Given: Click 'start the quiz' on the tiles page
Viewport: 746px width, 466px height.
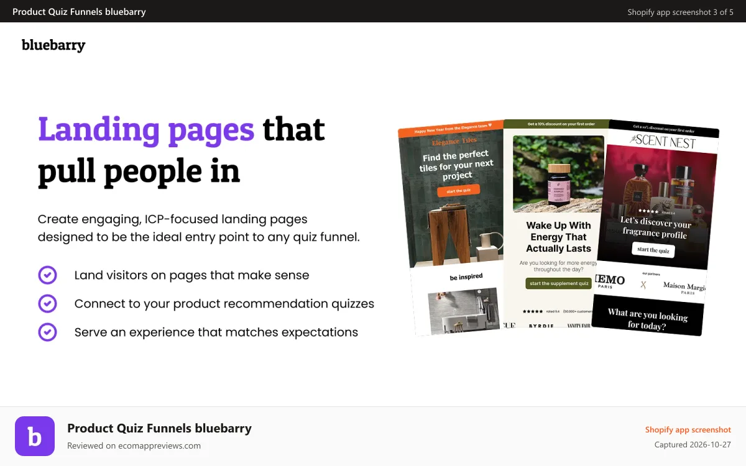Looking at the screenshot, I should coord(458,191).
